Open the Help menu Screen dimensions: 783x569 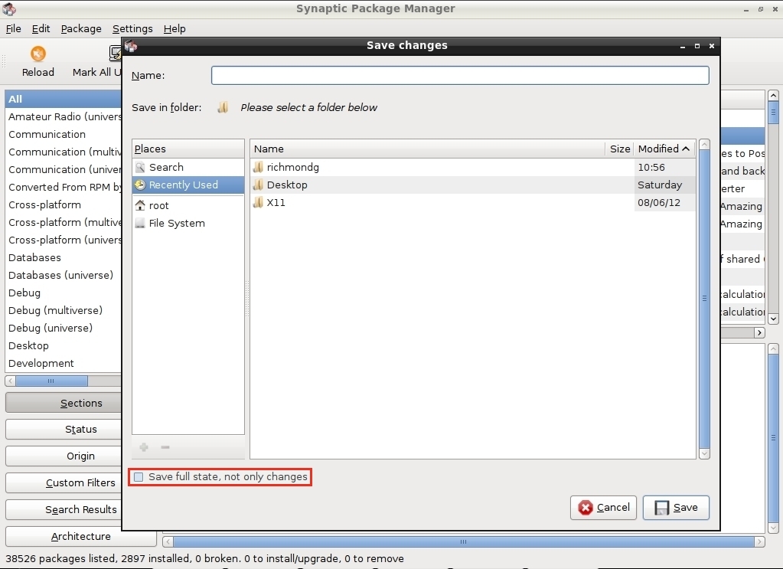click(175, 28)
